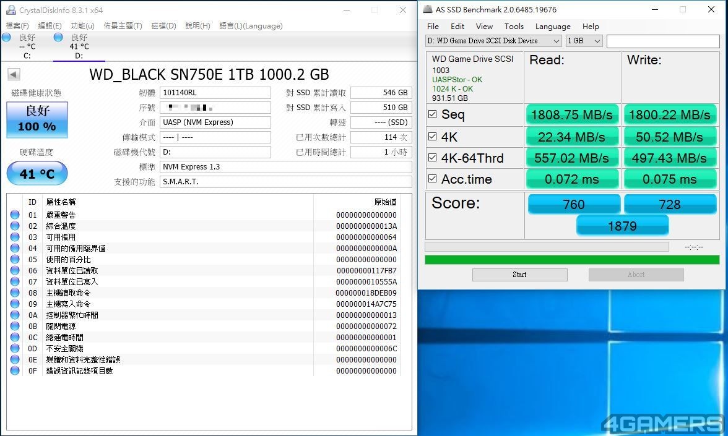Open AS SSD Language menu

pos(553,27)
